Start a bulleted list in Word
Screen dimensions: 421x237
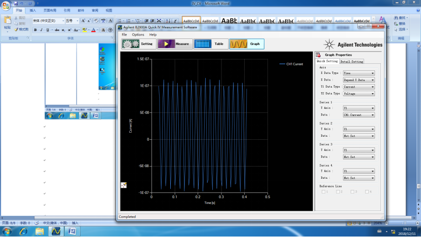pos(120,21)
